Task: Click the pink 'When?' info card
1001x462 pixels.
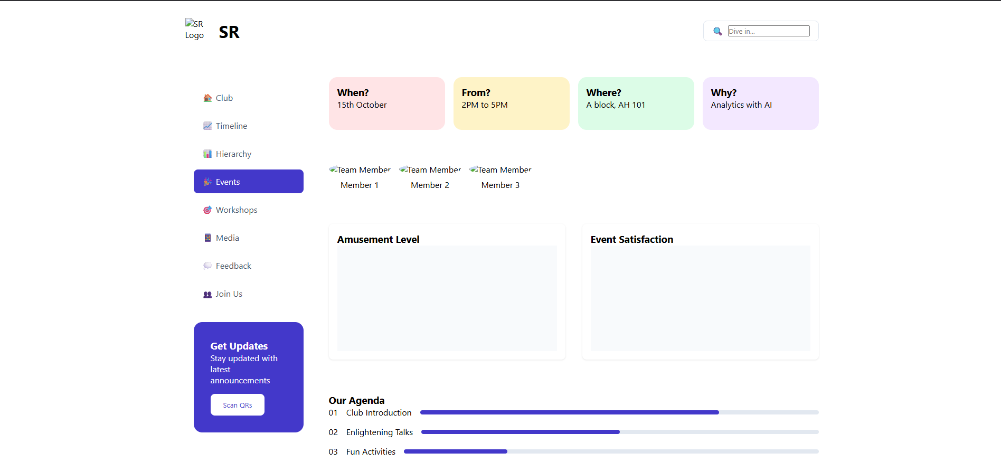Action: [x=386, y=103]
